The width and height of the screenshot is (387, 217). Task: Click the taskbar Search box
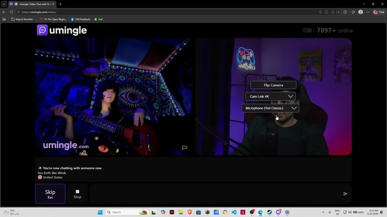[127, 212]
